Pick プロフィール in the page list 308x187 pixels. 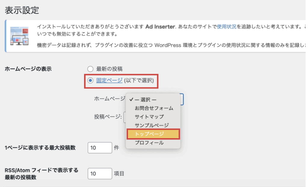149,143
